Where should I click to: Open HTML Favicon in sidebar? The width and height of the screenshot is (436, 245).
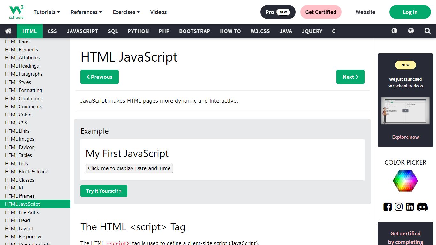35,147
